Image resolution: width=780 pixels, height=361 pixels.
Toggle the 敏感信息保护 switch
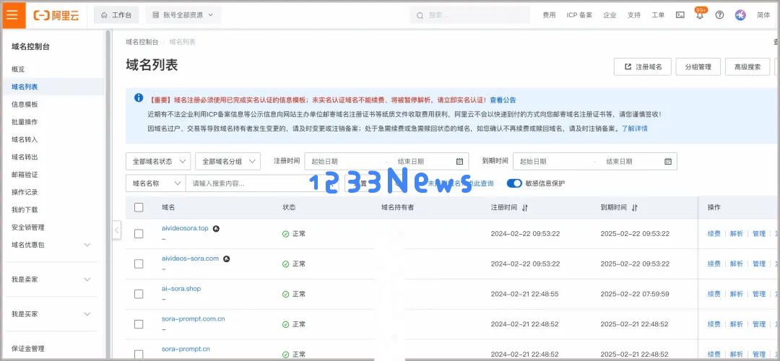click(x=514, y=183)
